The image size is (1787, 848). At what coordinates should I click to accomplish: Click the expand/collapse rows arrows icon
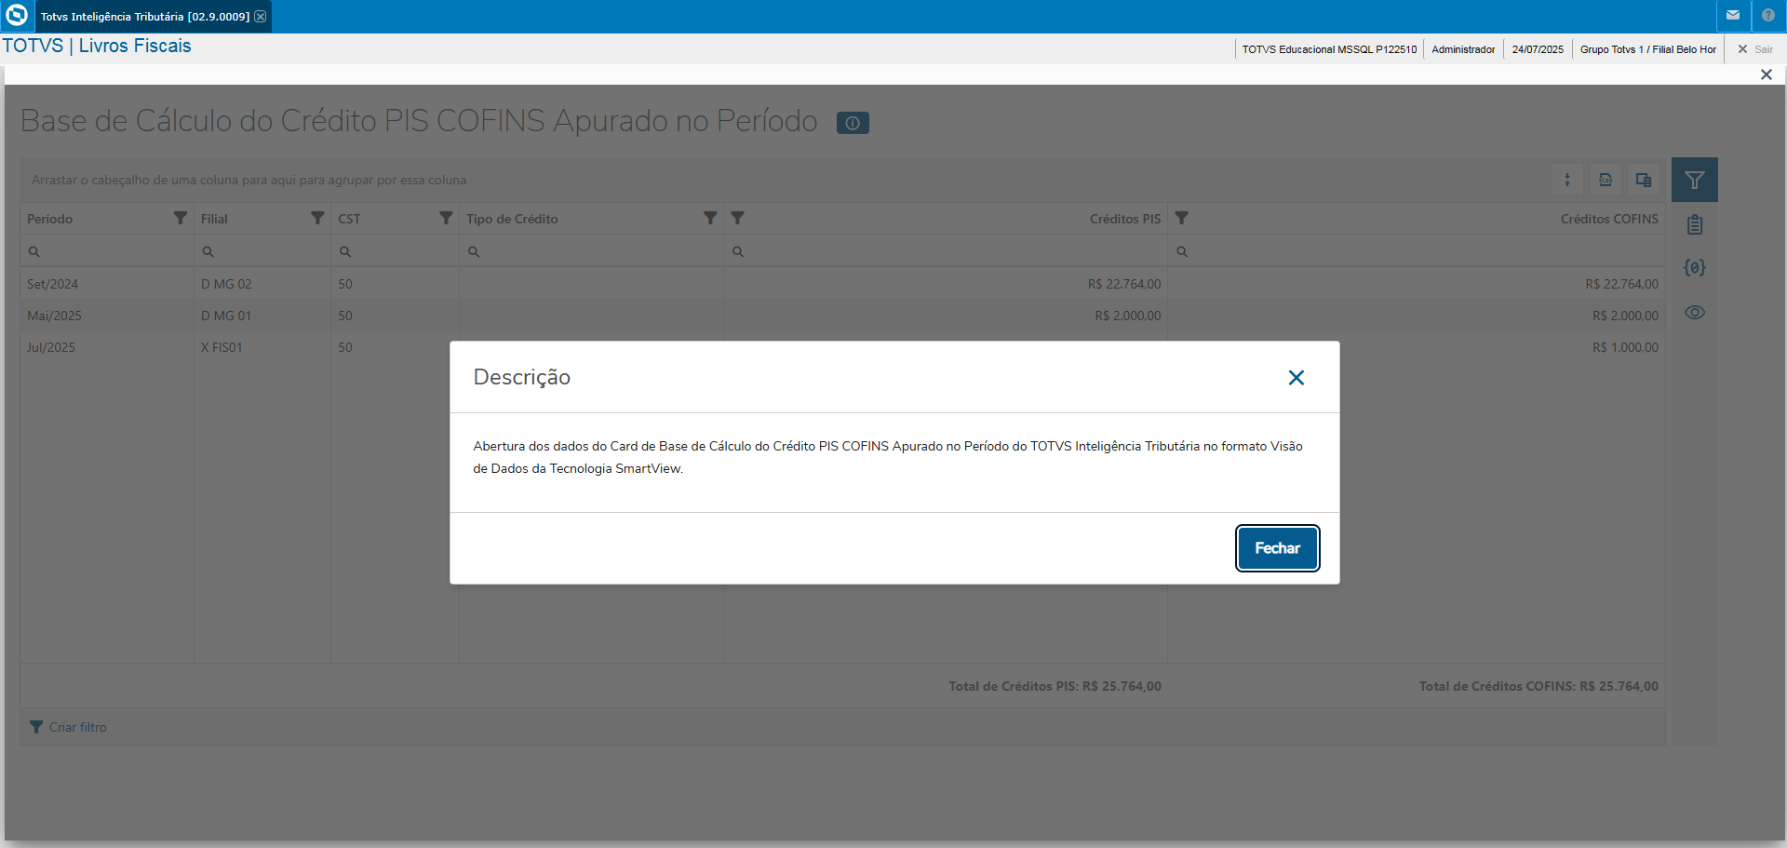[1567, 180]
